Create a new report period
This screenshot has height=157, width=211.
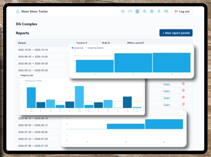[176, 33]
